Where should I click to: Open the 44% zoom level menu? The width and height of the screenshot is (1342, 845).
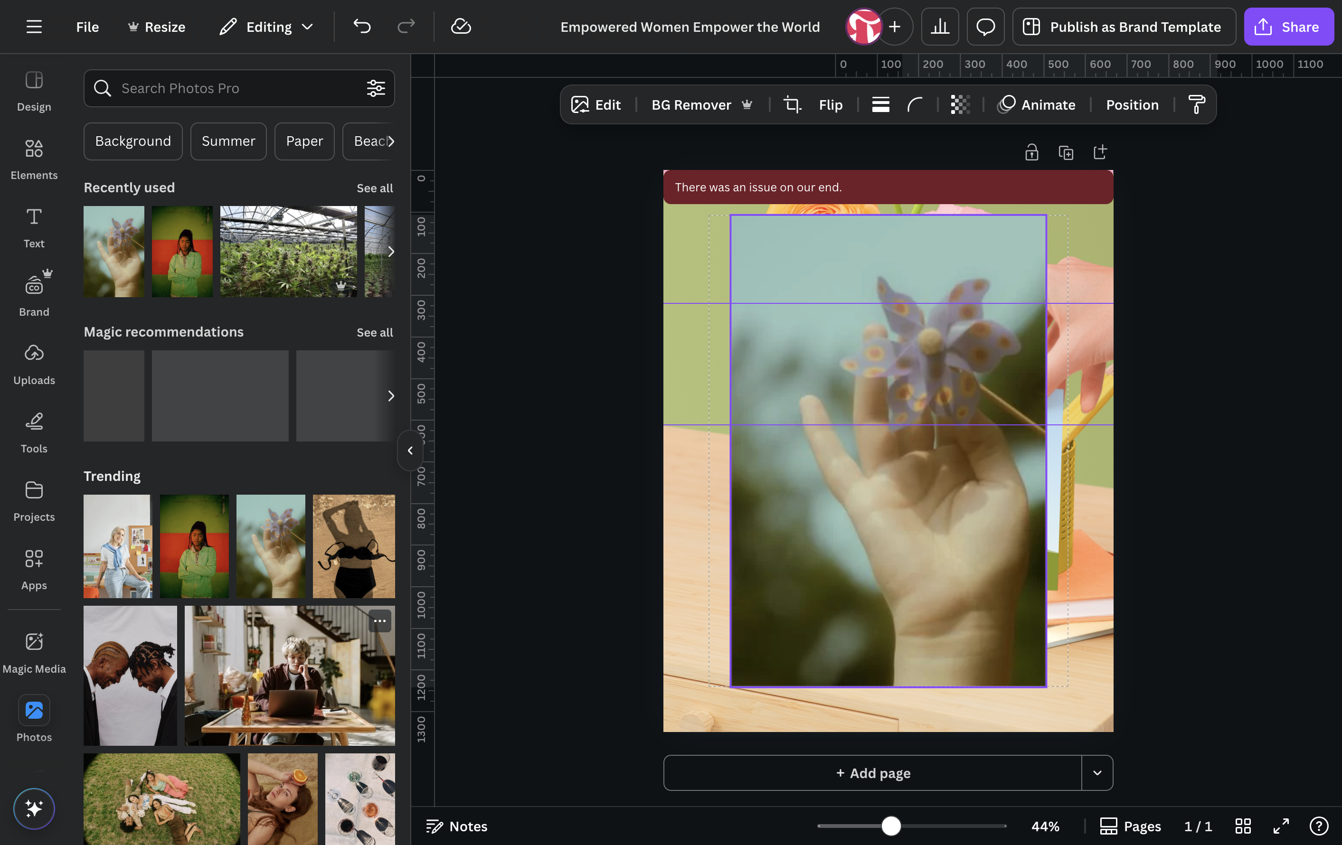coord(1045,826)
